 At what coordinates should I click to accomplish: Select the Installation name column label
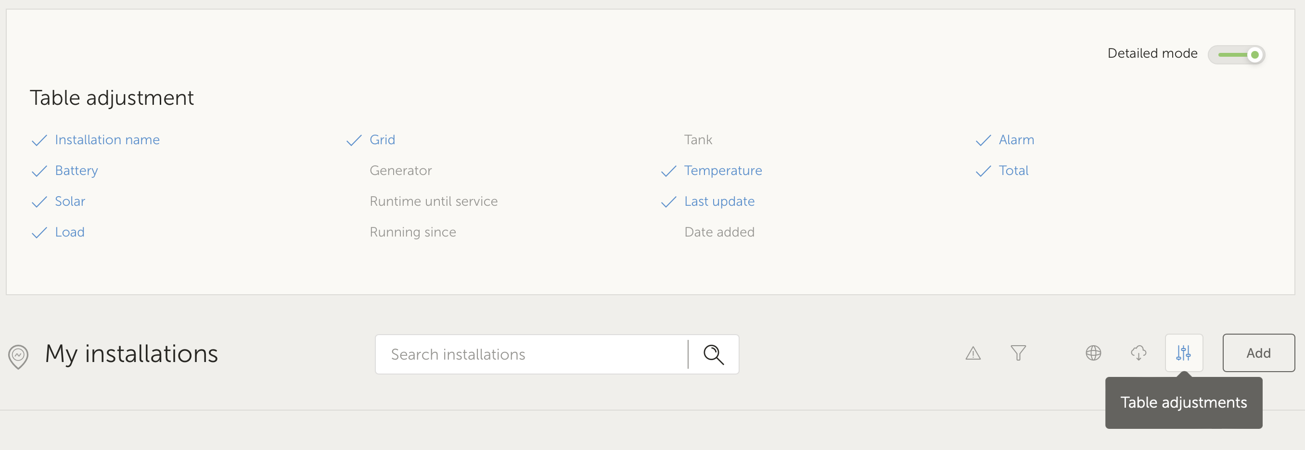click(107, 140)
